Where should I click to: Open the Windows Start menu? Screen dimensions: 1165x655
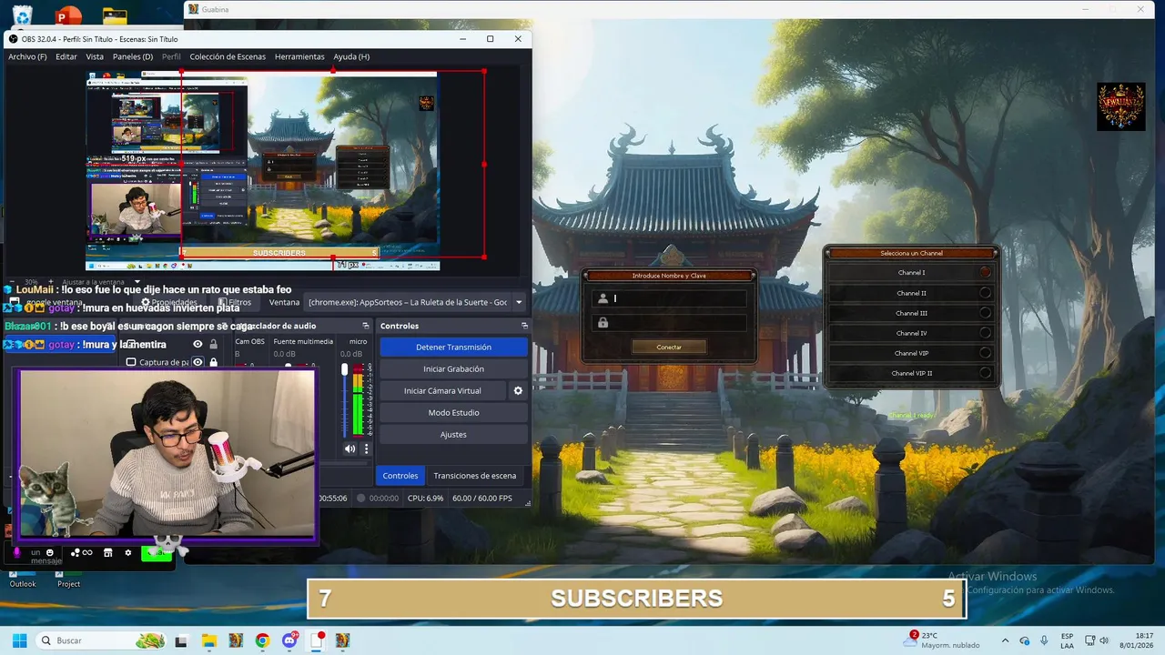pos(19,640)
